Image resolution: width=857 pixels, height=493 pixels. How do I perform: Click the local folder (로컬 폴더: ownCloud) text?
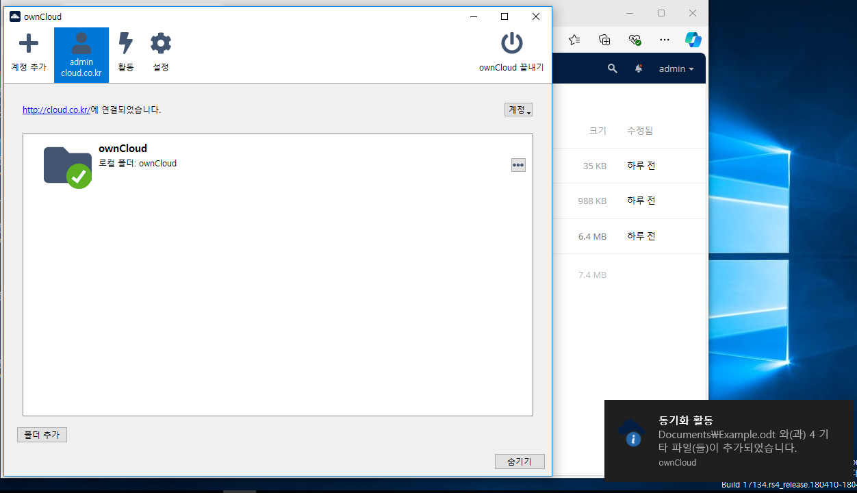(138, 164)
